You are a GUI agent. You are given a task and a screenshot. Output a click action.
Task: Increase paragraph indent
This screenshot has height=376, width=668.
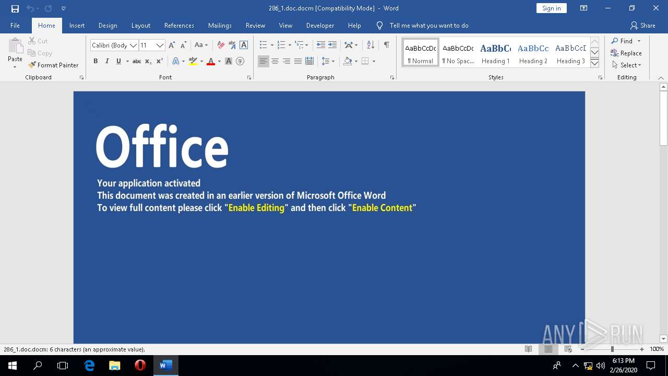[x=332, y=45]
